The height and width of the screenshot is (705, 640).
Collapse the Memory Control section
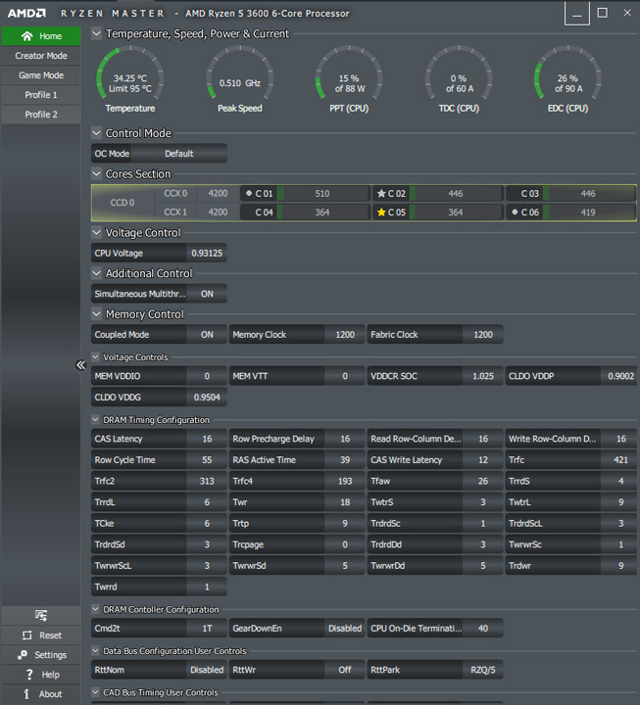click(96, 314)
